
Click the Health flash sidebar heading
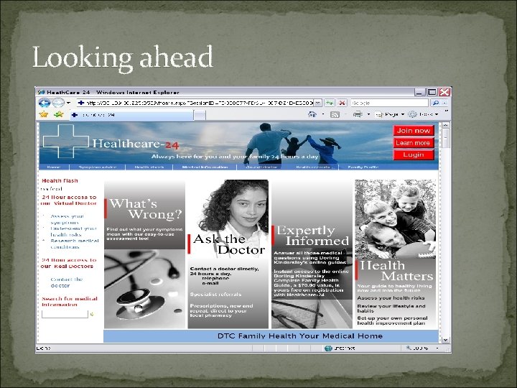[60, 180]
